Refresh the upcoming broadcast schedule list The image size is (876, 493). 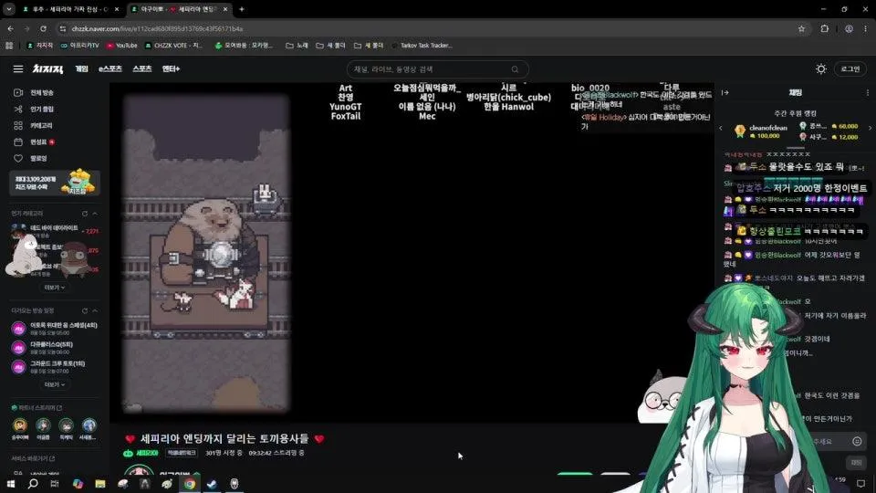(85, 310)
